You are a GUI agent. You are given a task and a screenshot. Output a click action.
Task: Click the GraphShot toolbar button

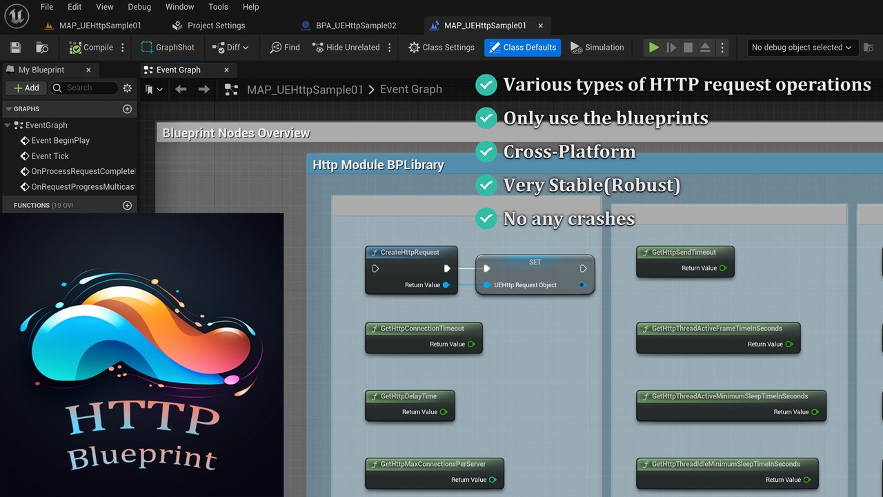click(x=168, y=48)
